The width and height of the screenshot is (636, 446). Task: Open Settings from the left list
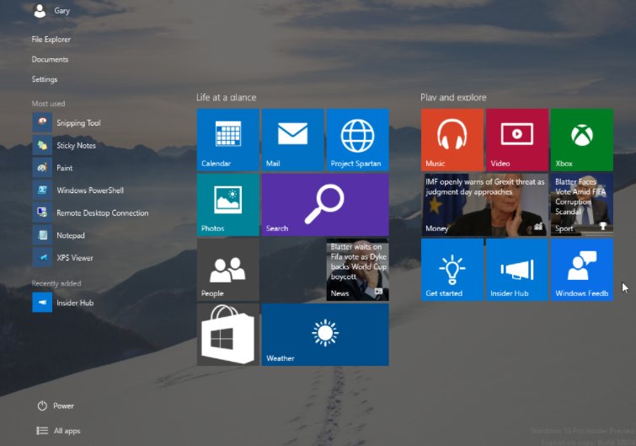tap(45, 80)
